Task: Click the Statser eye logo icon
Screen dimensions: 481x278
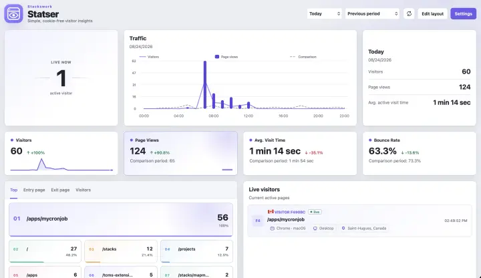Action: pos(13,13)
